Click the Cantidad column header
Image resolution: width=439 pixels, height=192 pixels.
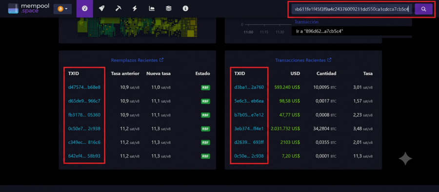click(x=326, y=74)
